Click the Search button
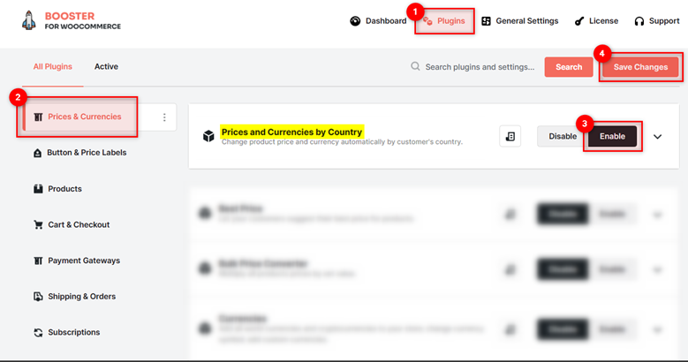Screen dimensions: 688x362 point(569,67)
